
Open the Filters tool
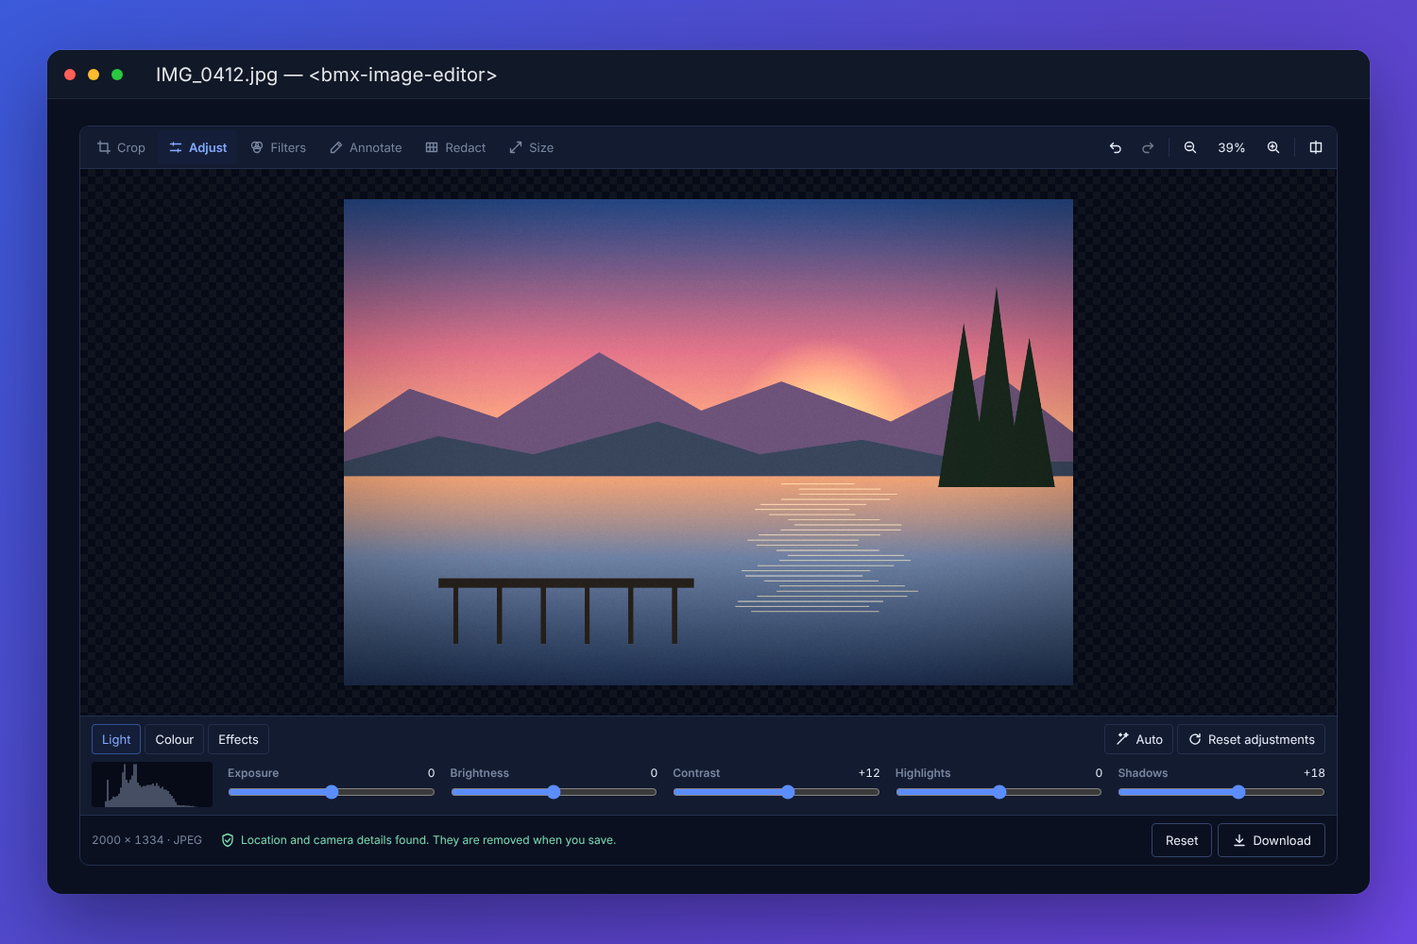point(279,147)
